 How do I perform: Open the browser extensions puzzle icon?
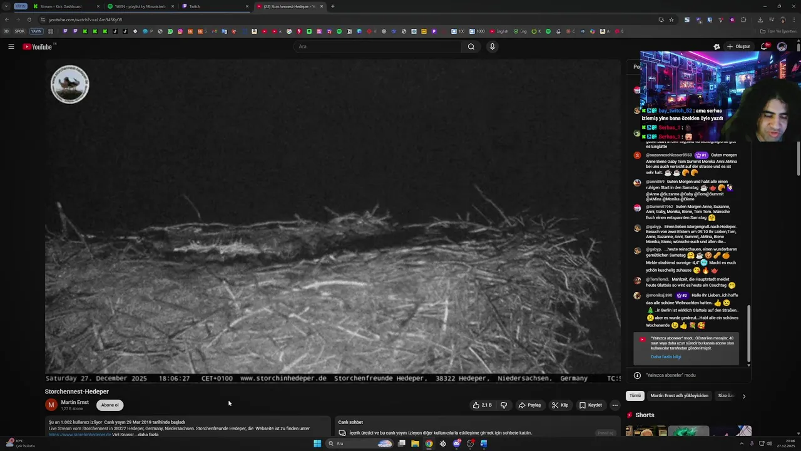pyautogui.click(x=743, y=19)
